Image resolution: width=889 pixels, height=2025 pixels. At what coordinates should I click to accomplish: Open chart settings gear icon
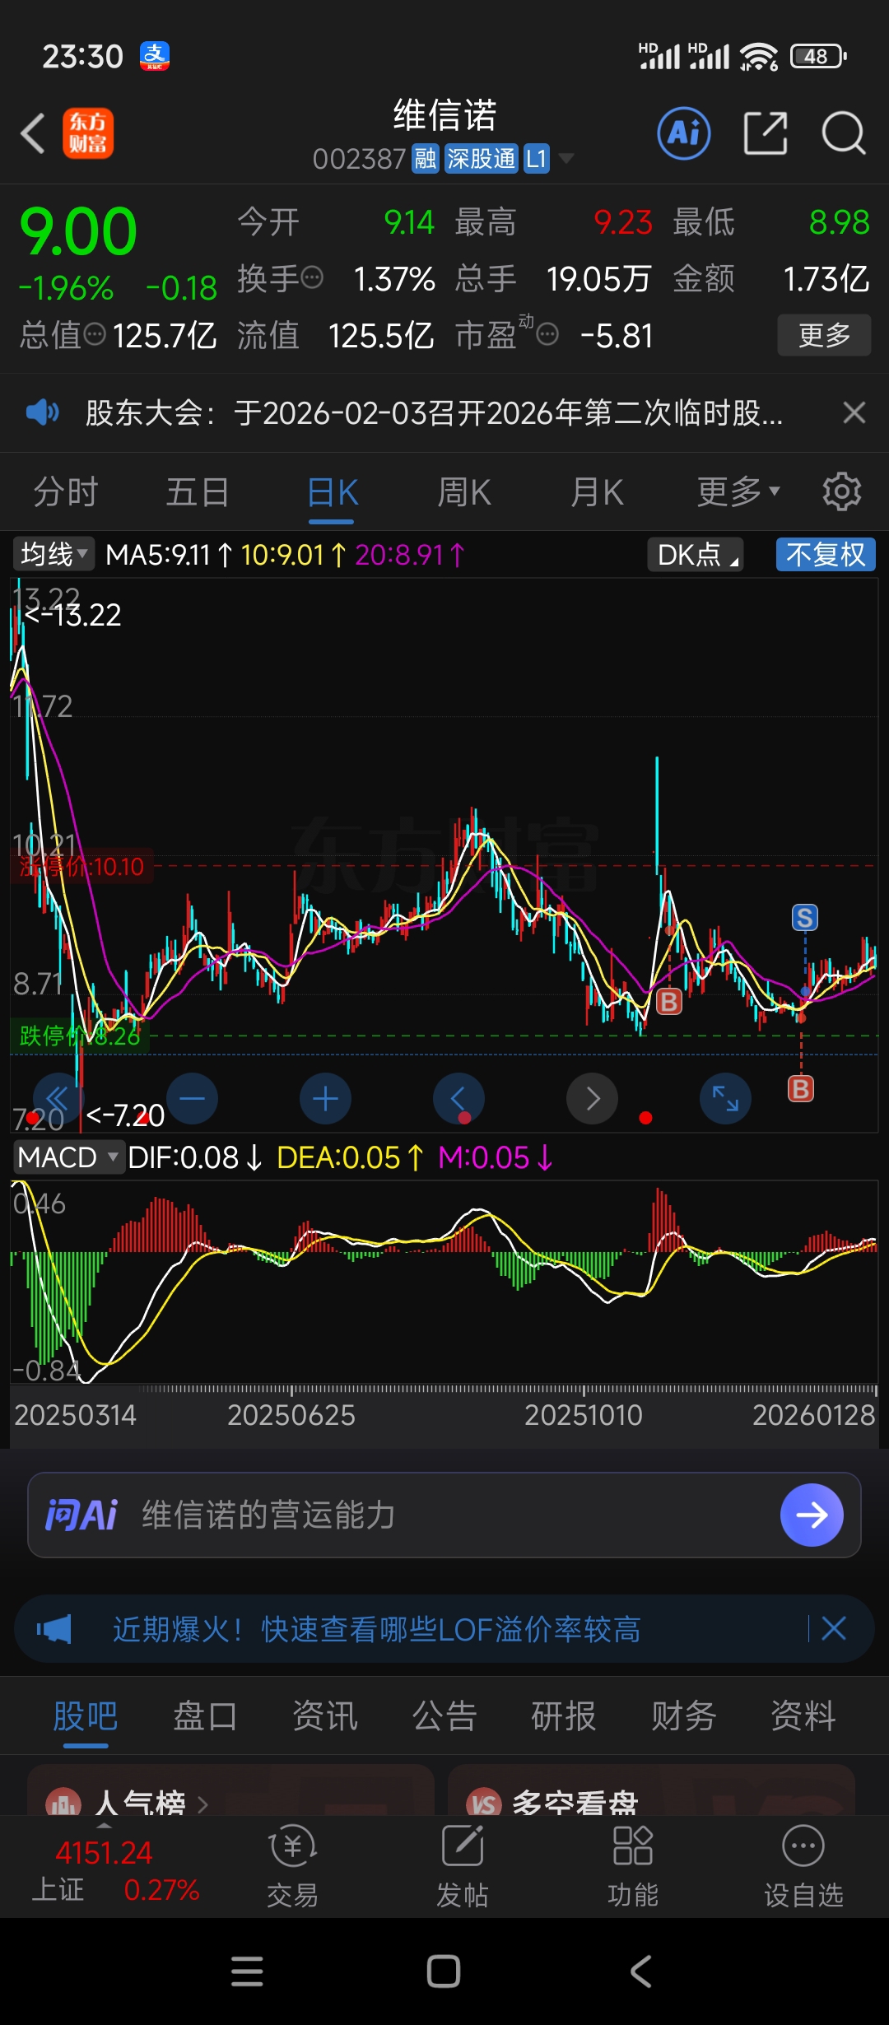(x=842, y=491)
